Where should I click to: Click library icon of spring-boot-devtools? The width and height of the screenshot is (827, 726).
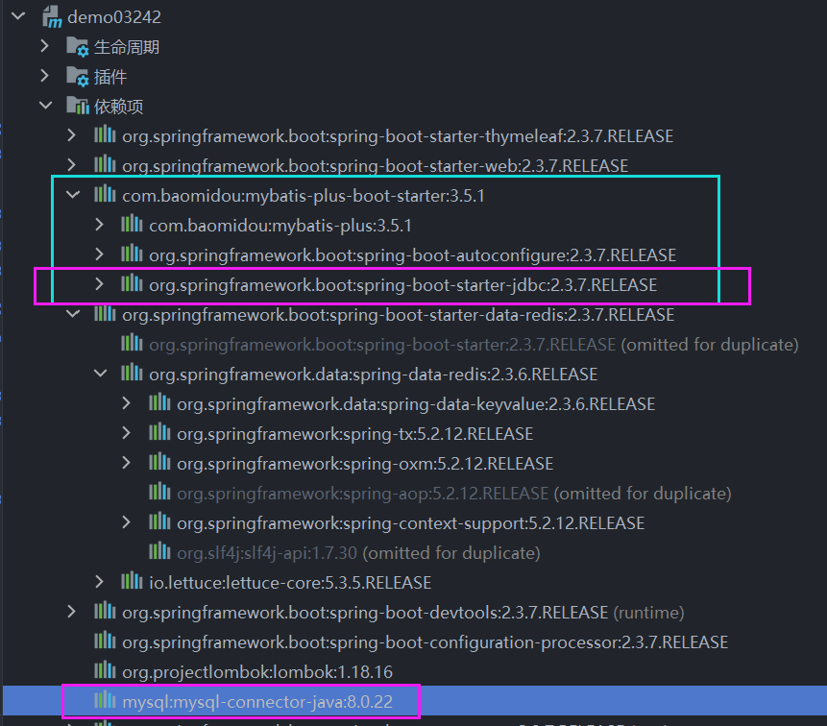pos(105,611)
